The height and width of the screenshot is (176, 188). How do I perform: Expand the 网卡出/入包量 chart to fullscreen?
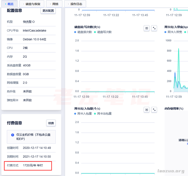tap(154, 110)
